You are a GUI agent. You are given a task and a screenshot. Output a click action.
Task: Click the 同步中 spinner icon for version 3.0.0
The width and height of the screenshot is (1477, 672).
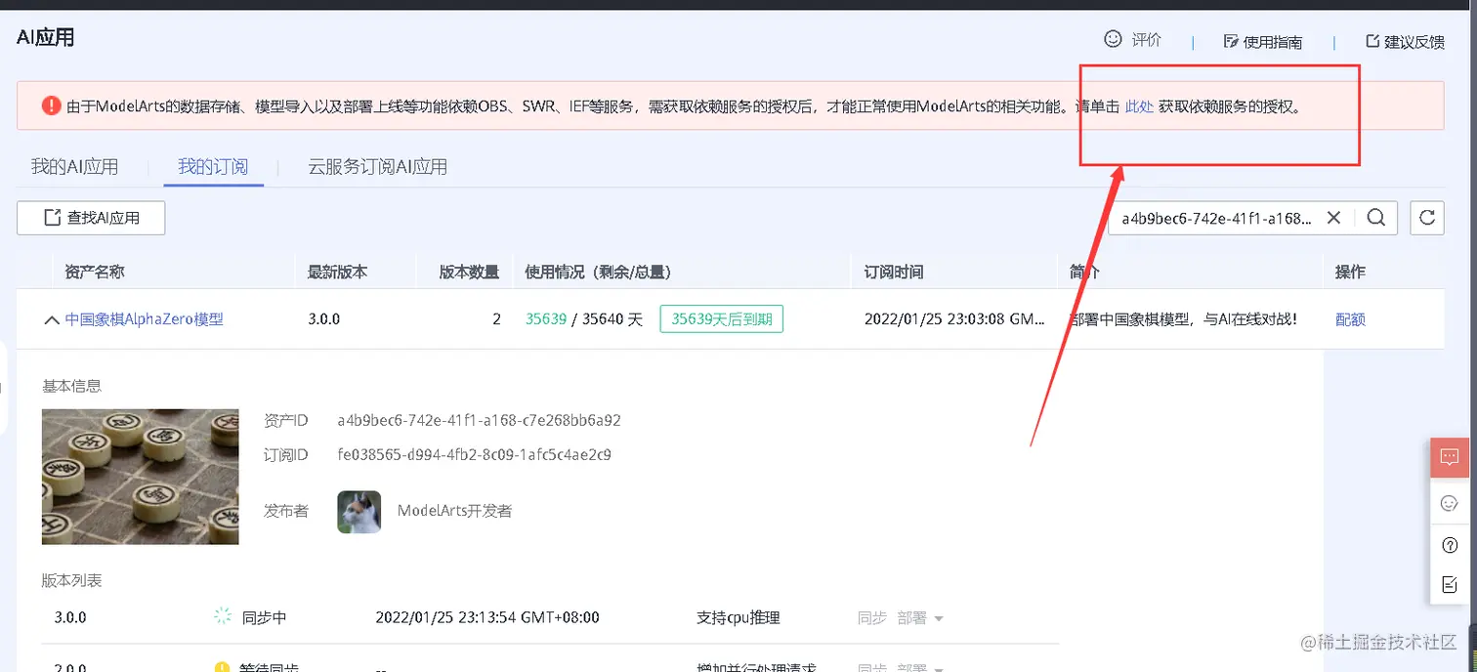point(223,616)
